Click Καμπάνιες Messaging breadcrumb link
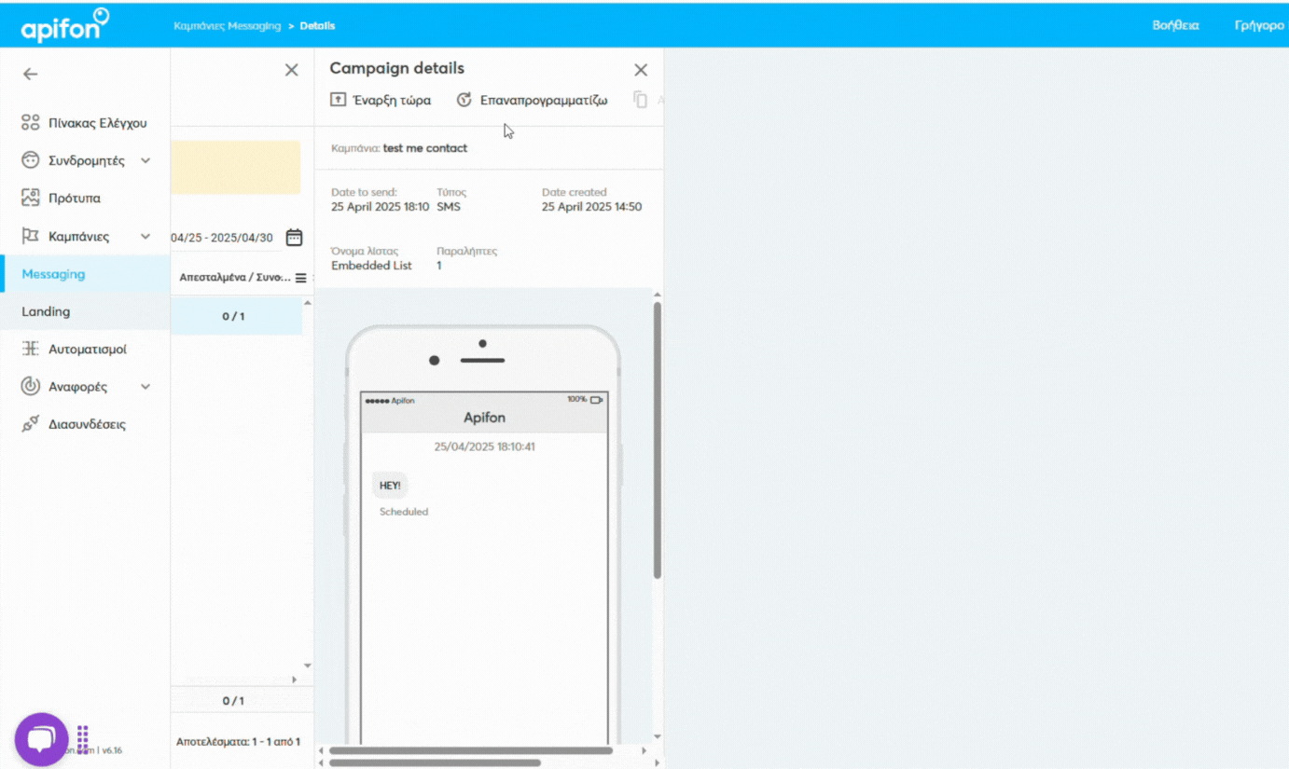The width and height of the screenshot is (1289, 769). pos(227,26)
